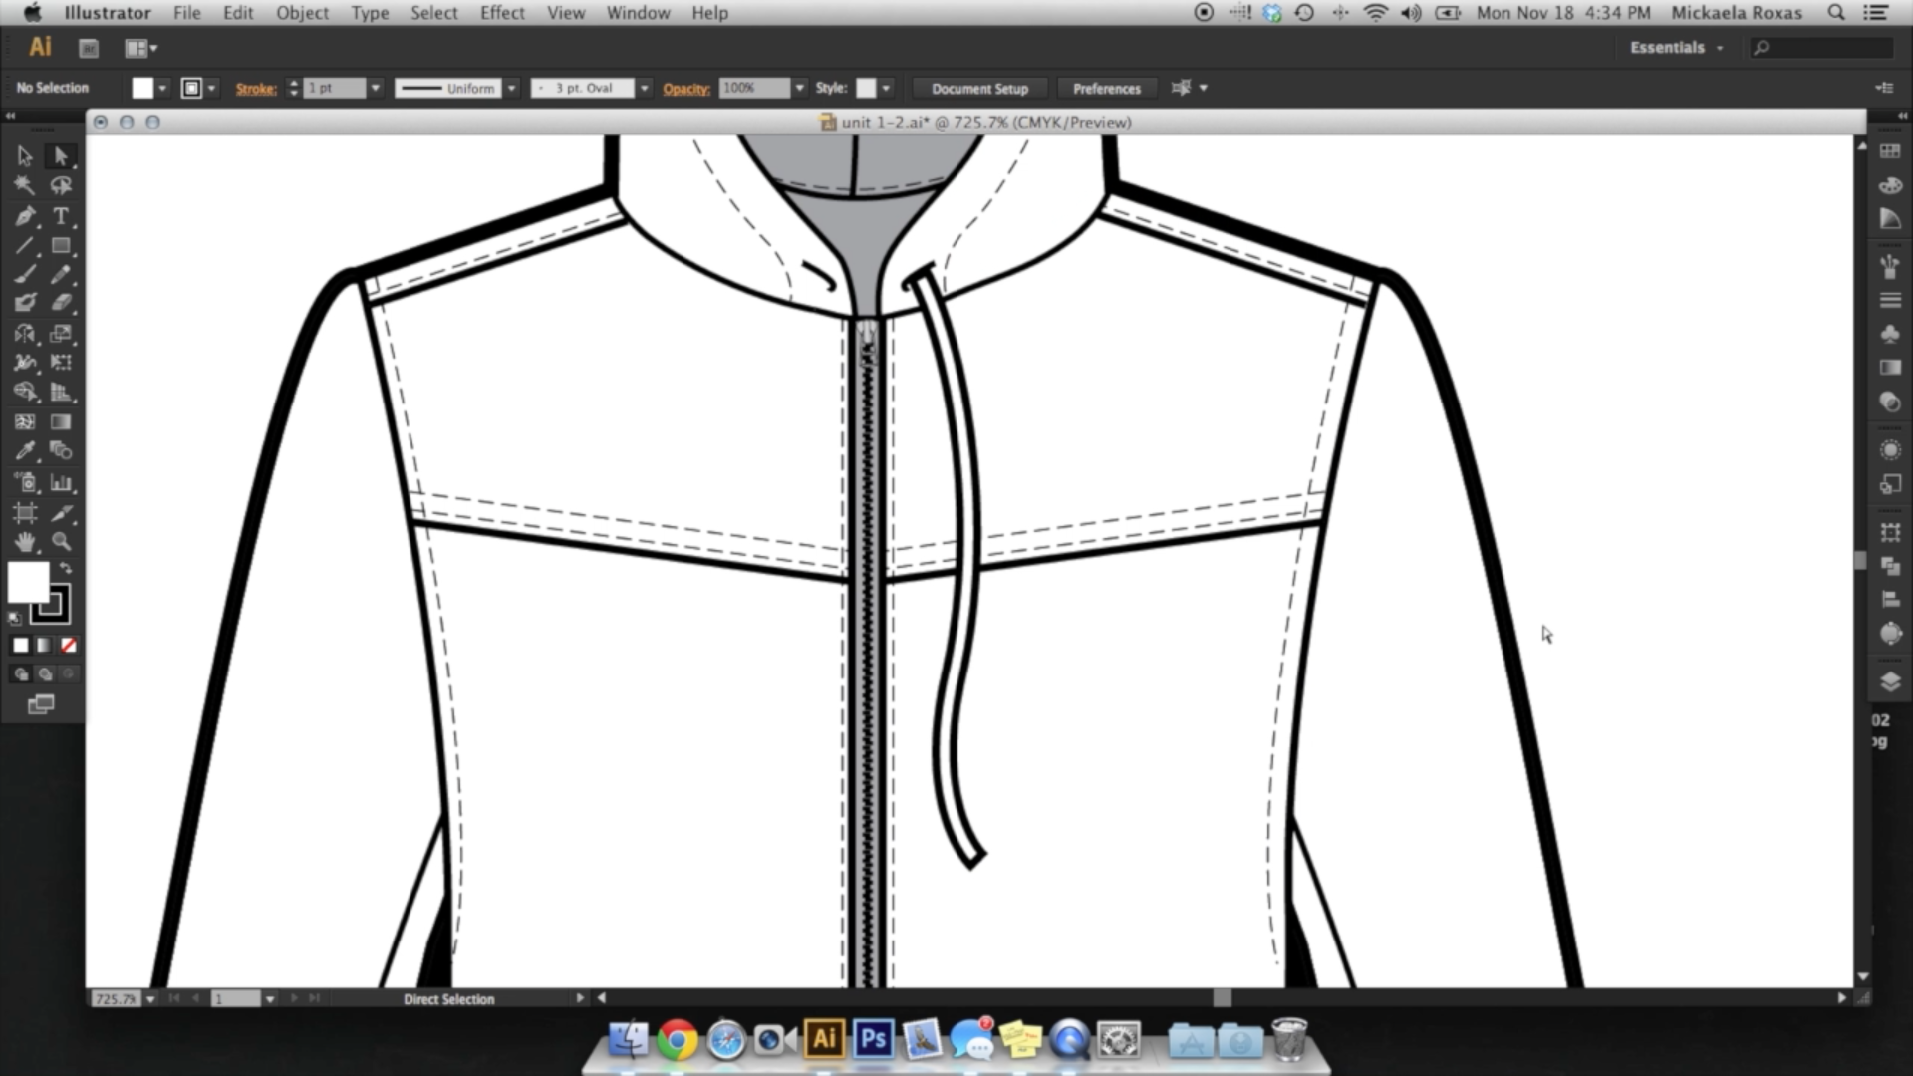
Task: Open the Opacity percentage dropdown
Action: 799,88
